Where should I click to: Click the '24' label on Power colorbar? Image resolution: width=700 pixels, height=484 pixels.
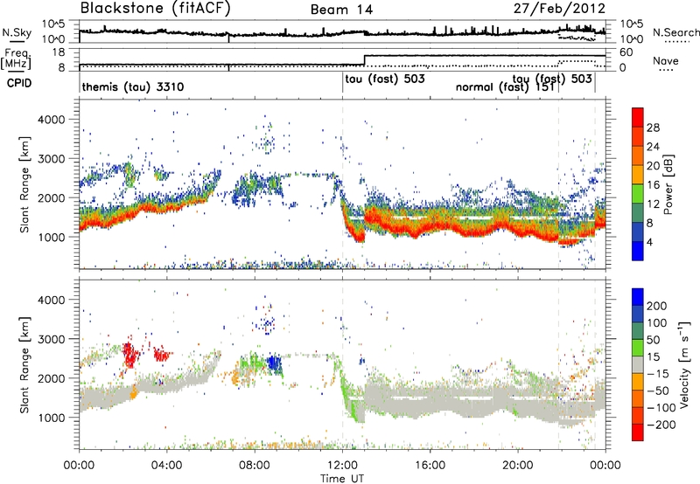pyautogui.click(x=653, y=147)
